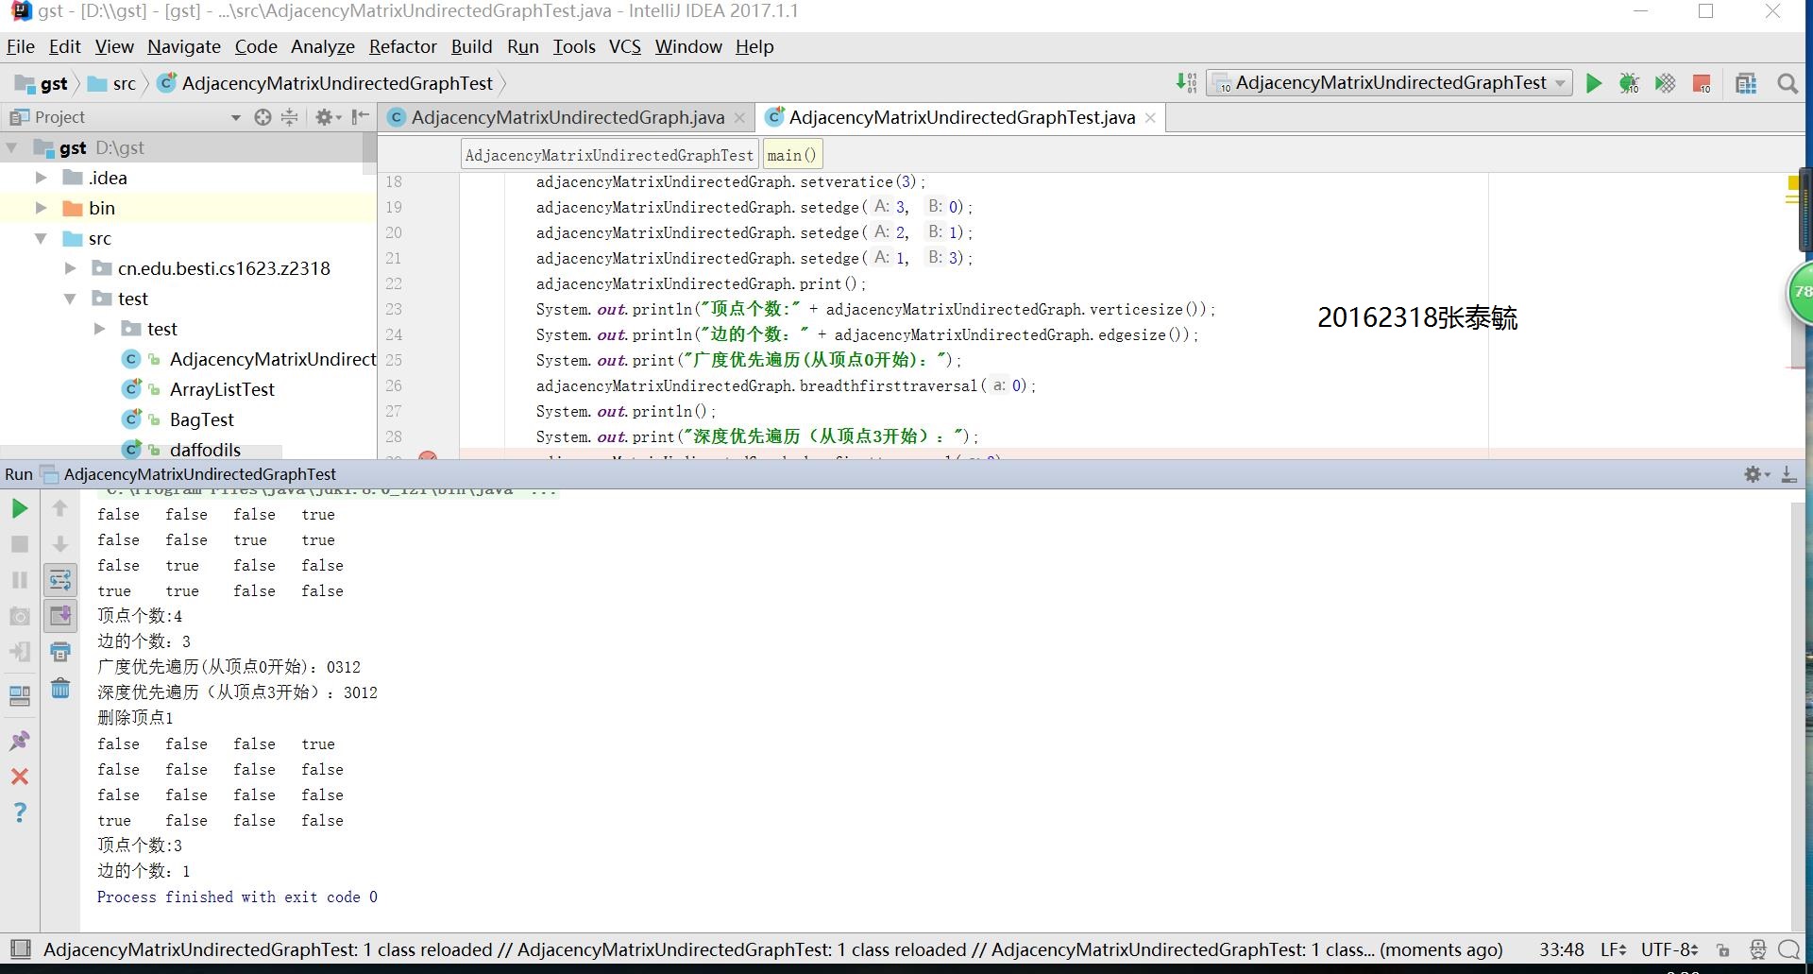Expand the cn.edu.besti.cs1623.z2318 package

point(70,268)
